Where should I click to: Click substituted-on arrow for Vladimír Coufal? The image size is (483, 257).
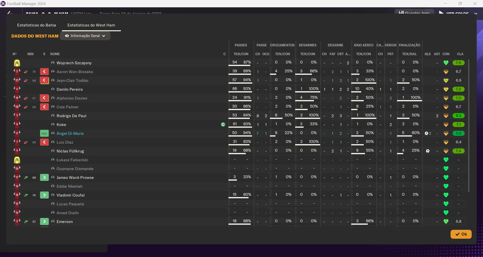(44, 195)
